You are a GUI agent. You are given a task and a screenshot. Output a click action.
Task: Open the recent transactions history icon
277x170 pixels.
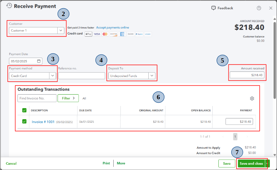coord(9,6)
